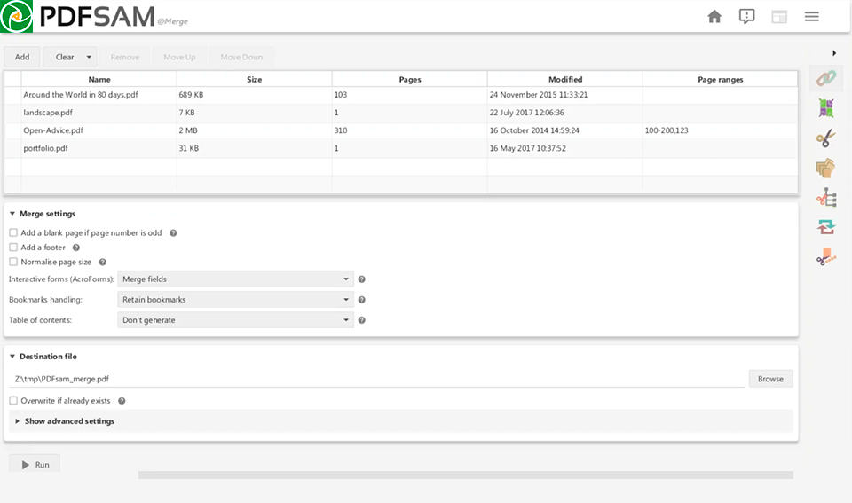Viewport: 852px width, 503px height.
Task: Click the 103 pages cell
Action: coord(410,95)
